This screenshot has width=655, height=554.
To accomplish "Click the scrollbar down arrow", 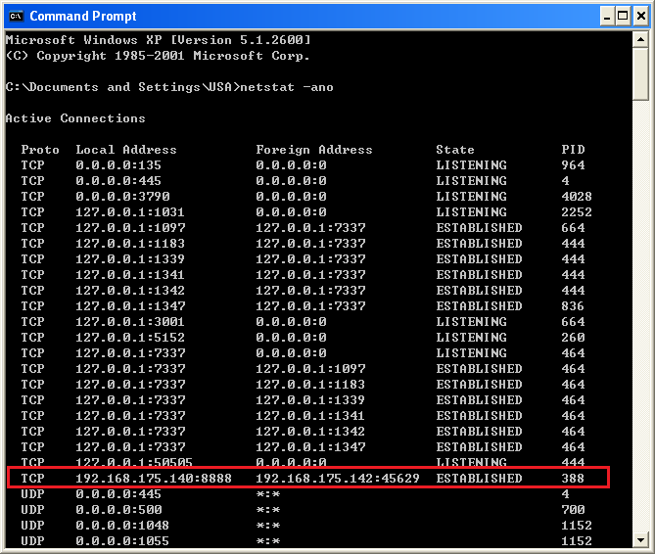I will pos(640,540).
